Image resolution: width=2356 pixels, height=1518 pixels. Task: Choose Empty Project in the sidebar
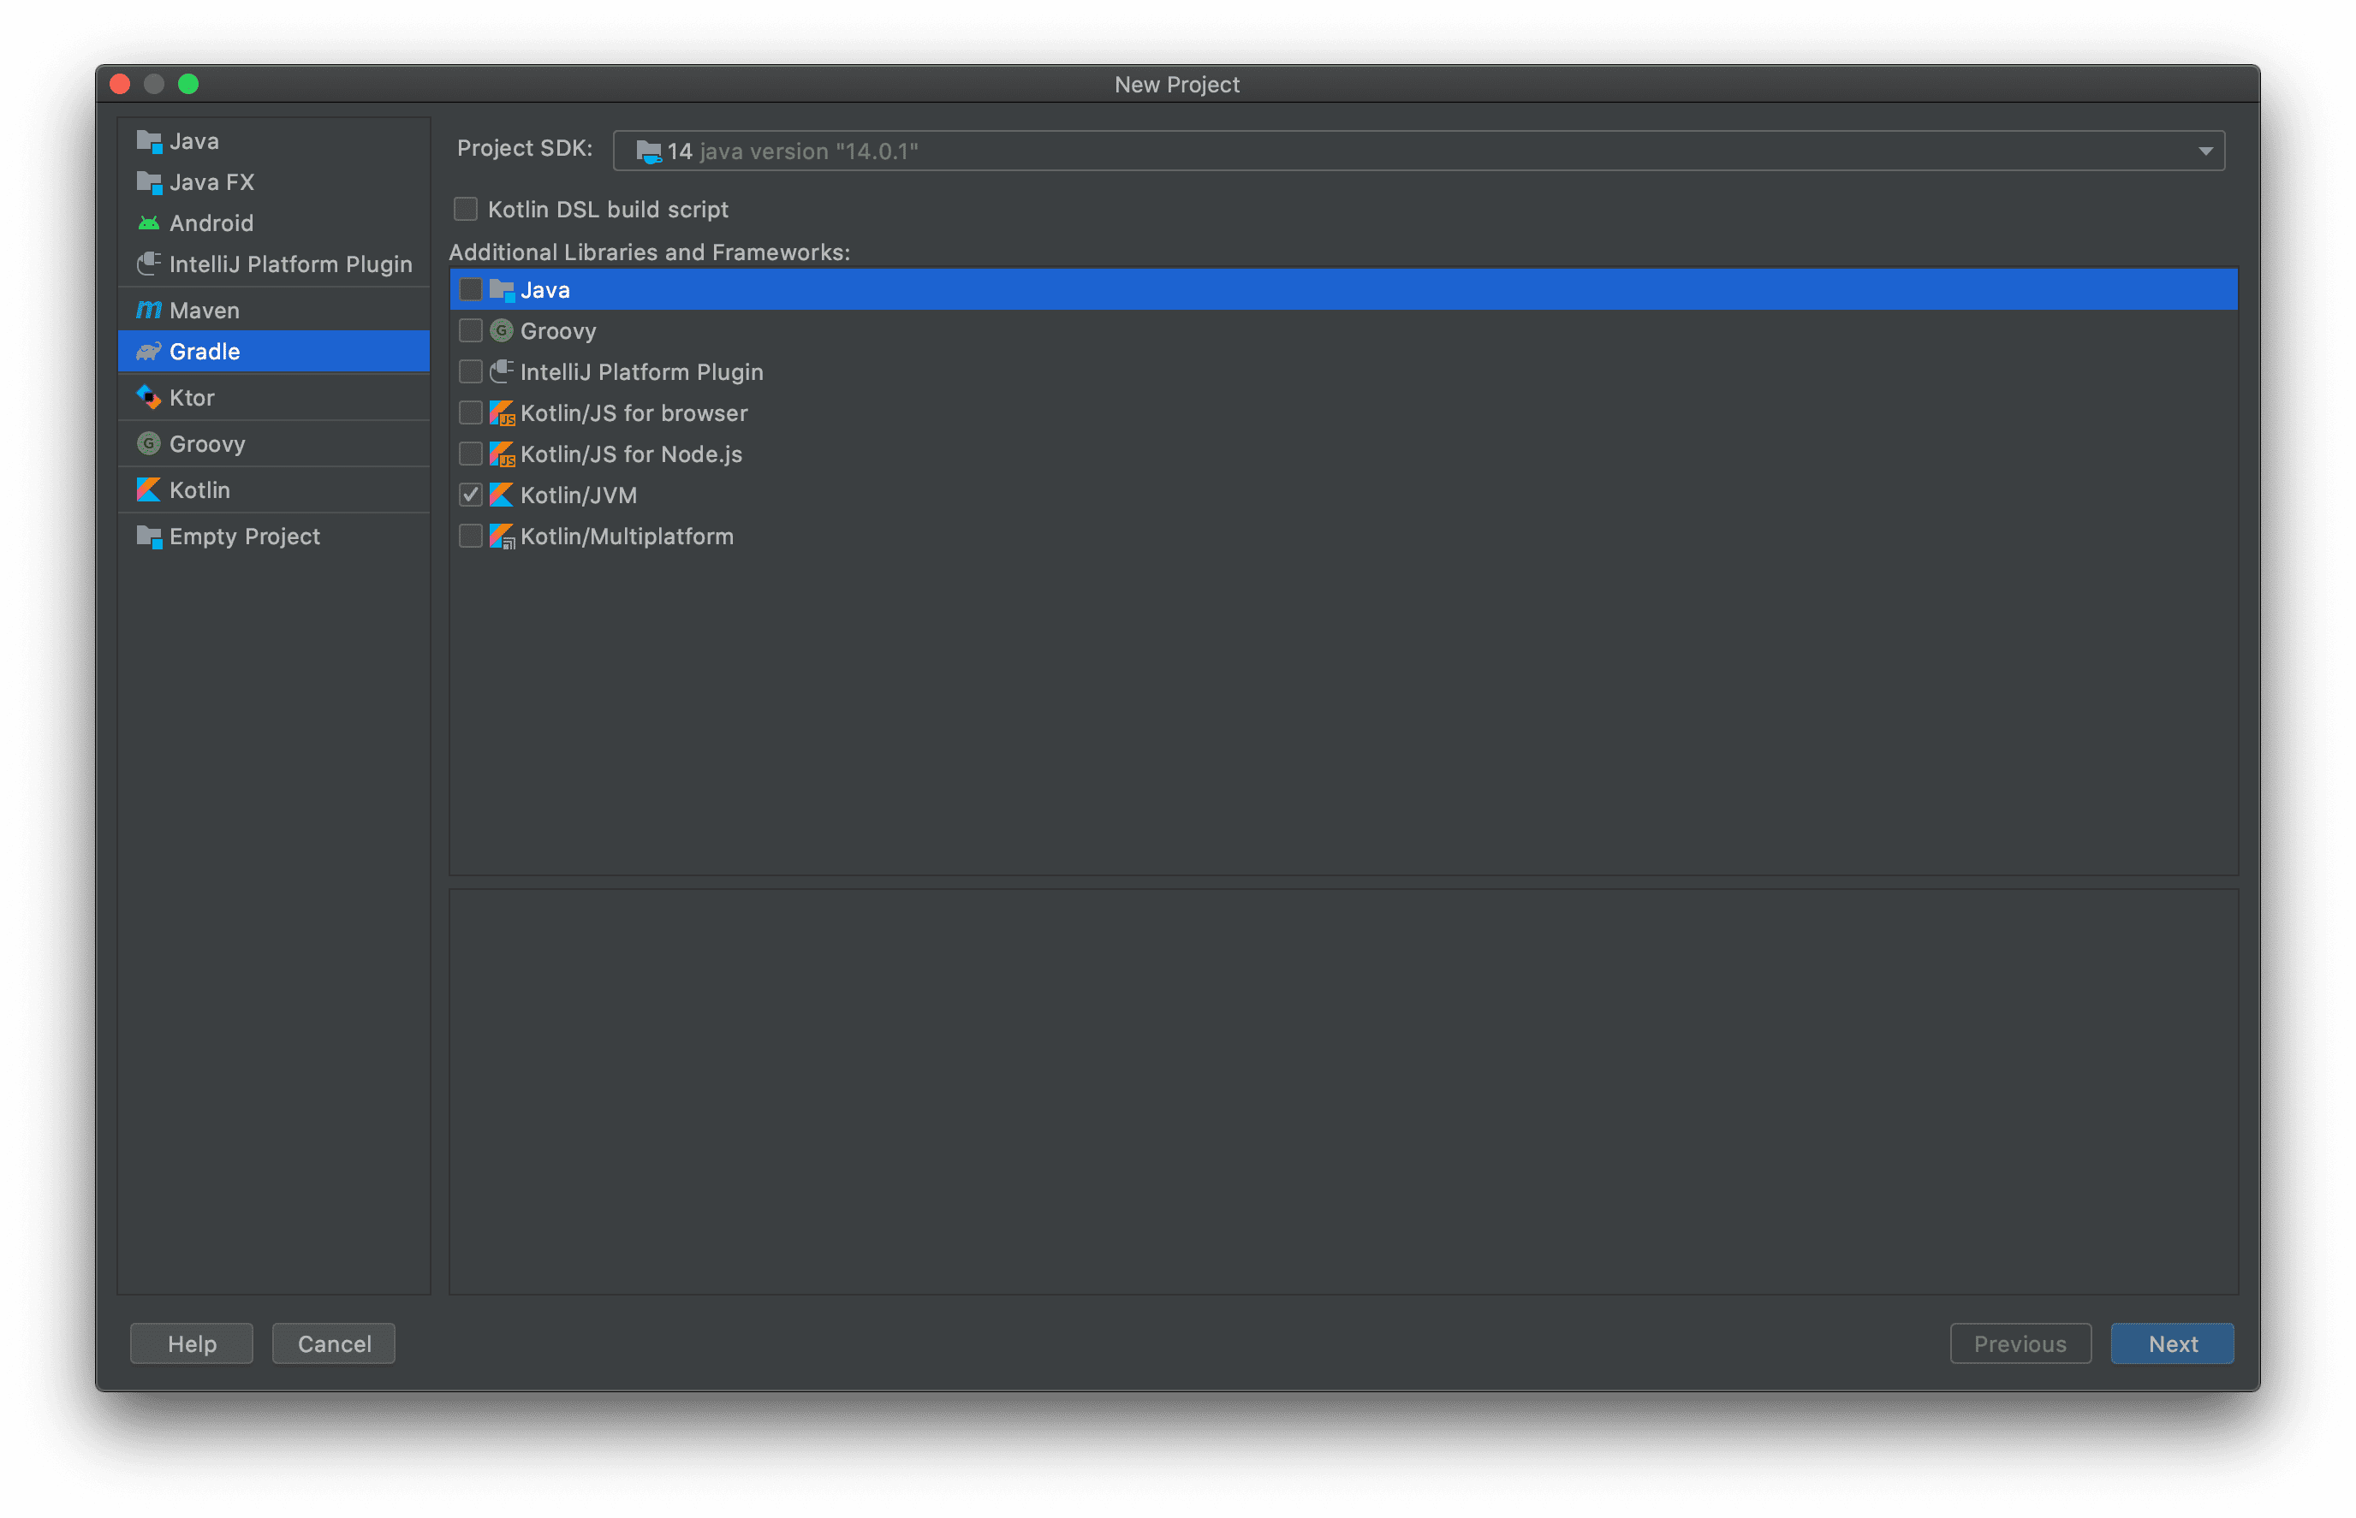245,537
